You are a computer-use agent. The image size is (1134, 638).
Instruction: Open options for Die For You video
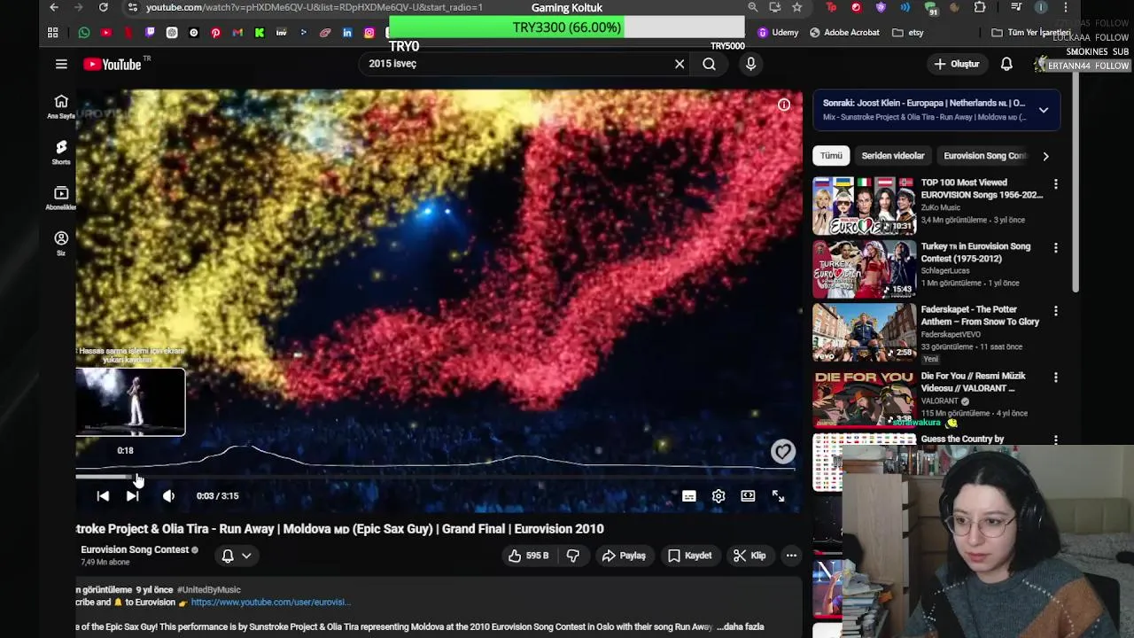(x=1055, y=377)
